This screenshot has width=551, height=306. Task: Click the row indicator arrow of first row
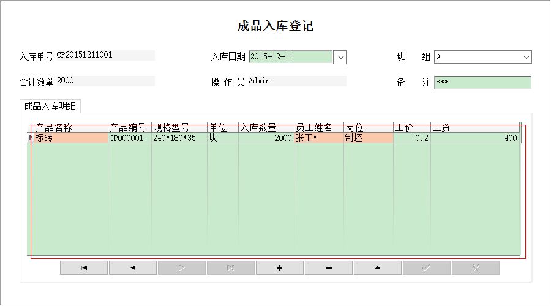30,138
